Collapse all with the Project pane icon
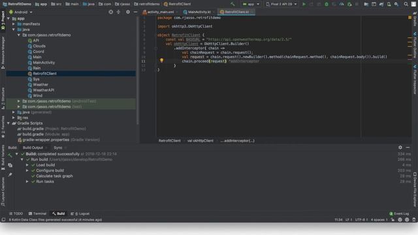Screen dimensions: 418x235 click(x=118, y=12)
